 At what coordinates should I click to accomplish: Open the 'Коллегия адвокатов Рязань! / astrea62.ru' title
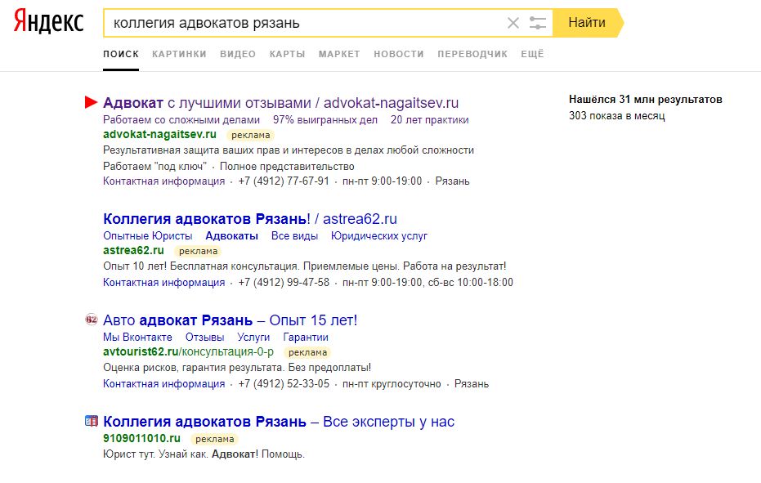click(x=250, y=219)
